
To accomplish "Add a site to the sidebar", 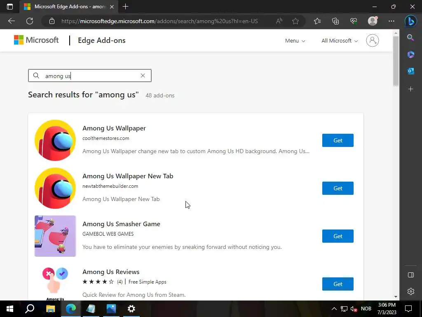I will (x=410, y=89).
